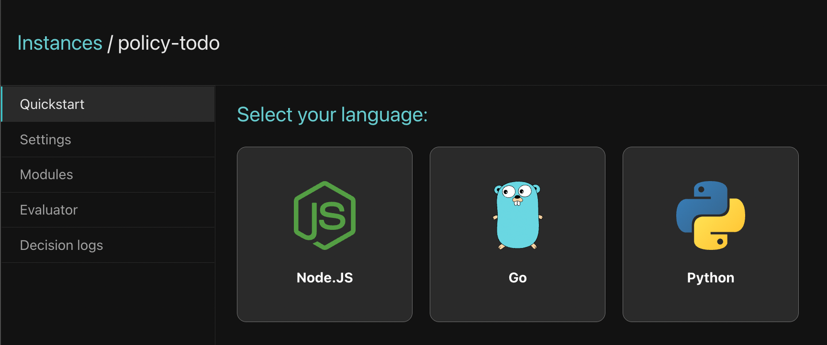Click the policy-todo breadcrumb text
Image resolution: width=827 pixels, height=345 pixels.
pos(168,43)
